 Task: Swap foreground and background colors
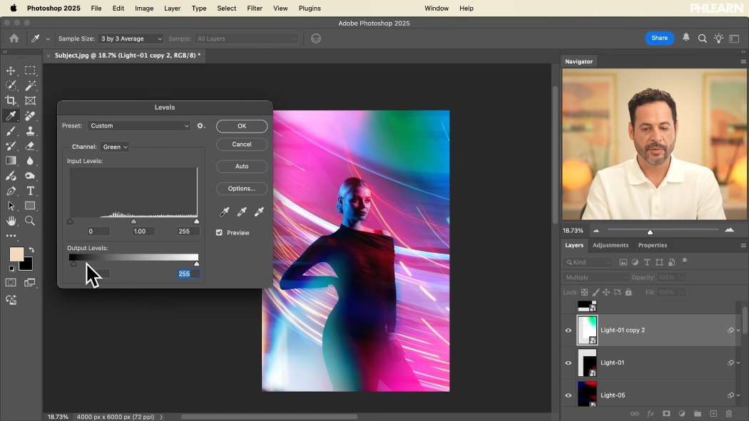(31, 250)
